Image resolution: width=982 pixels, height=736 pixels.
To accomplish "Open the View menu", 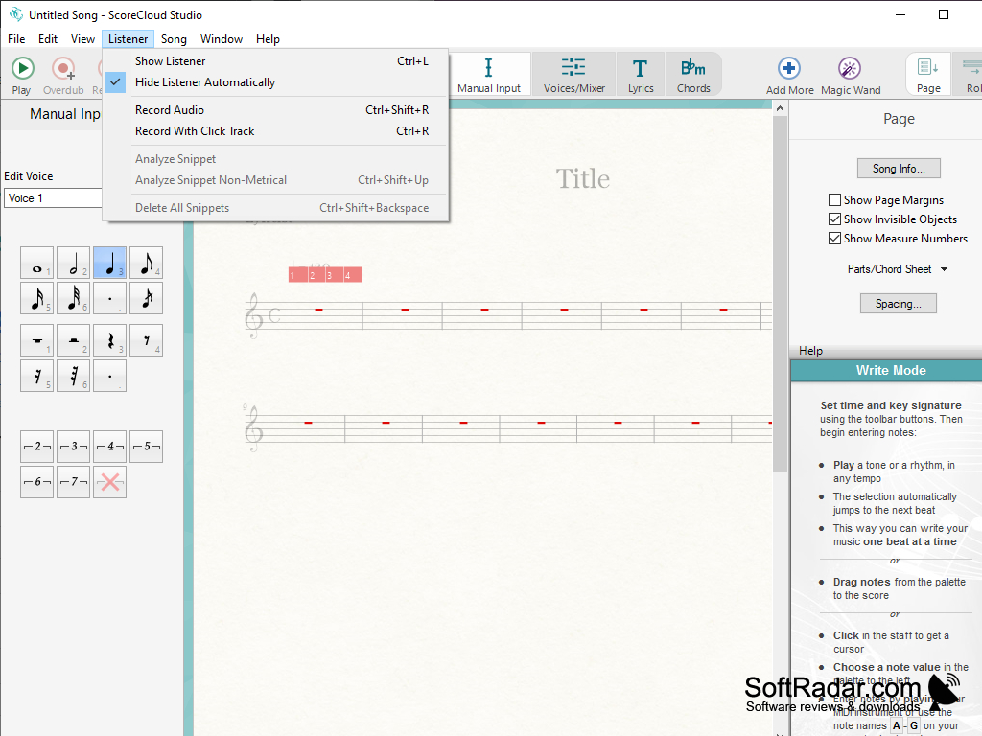I will click(82, 38).
